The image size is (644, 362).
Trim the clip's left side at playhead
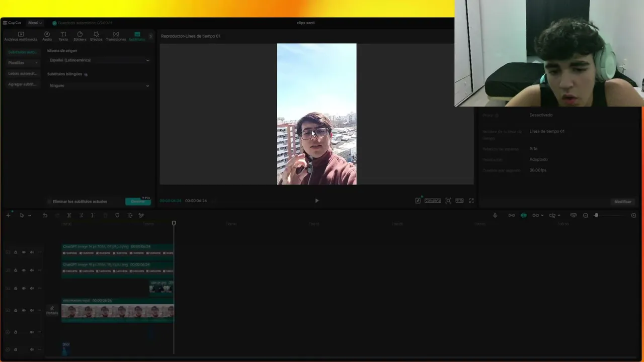pyautogui.click(x=81, y=215)
